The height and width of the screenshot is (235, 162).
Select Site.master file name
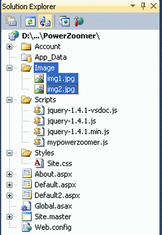click(x=53, y=217)
